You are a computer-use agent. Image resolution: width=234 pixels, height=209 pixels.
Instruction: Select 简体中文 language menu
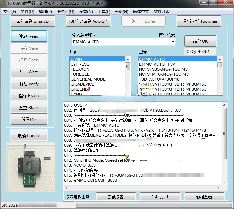point(141,12)
